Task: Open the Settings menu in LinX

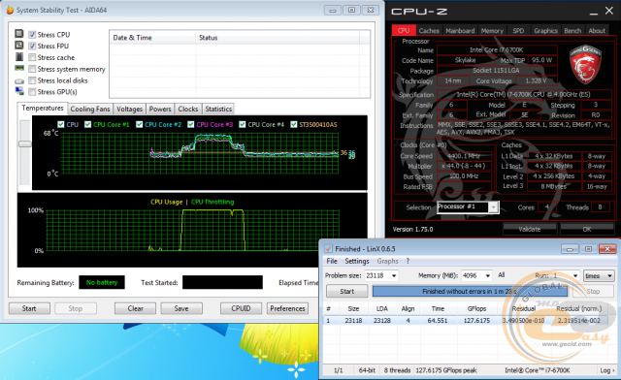Action: [356, 261]
